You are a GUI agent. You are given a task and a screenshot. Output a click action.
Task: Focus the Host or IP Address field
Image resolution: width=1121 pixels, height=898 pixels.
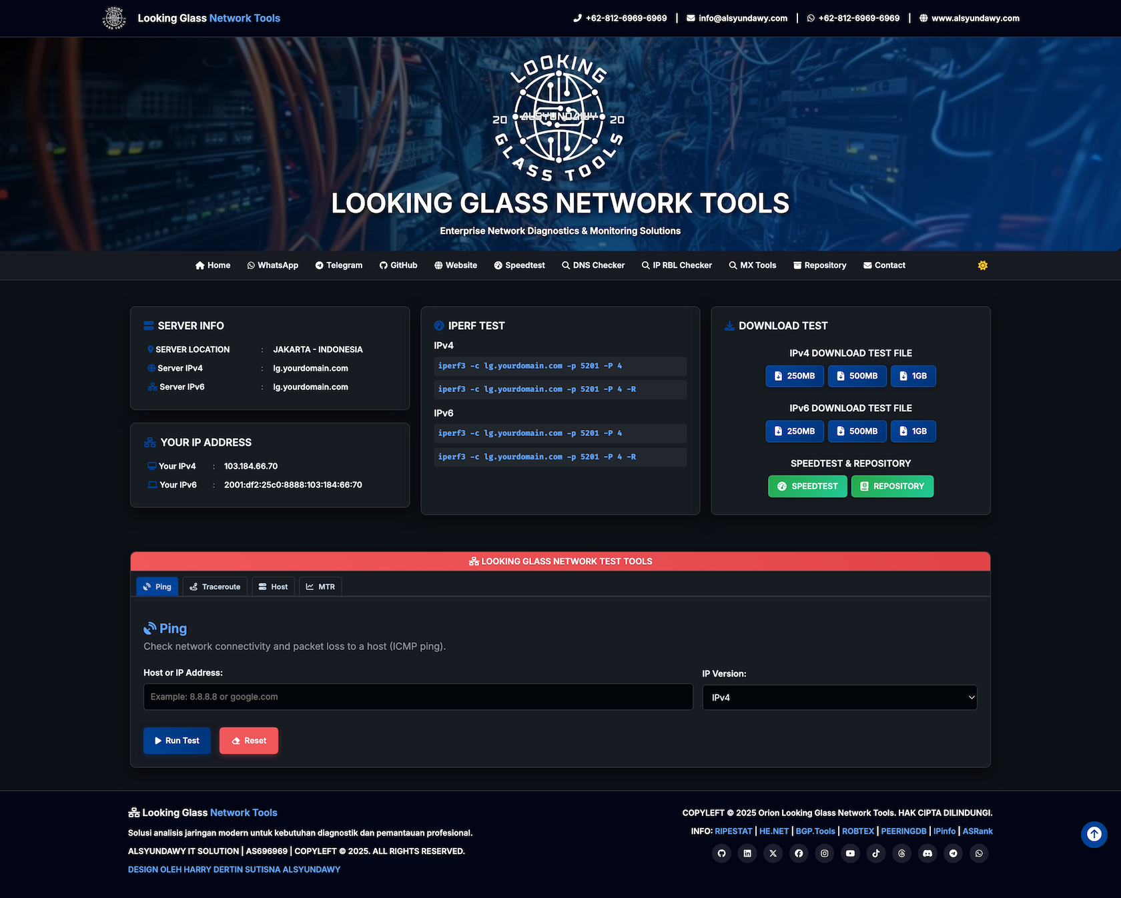(x=418, y=697)
